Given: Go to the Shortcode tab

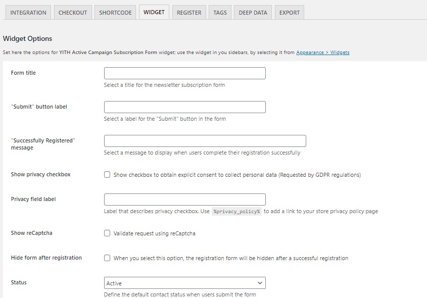Looking at the screenshot, I should (115, 13).
